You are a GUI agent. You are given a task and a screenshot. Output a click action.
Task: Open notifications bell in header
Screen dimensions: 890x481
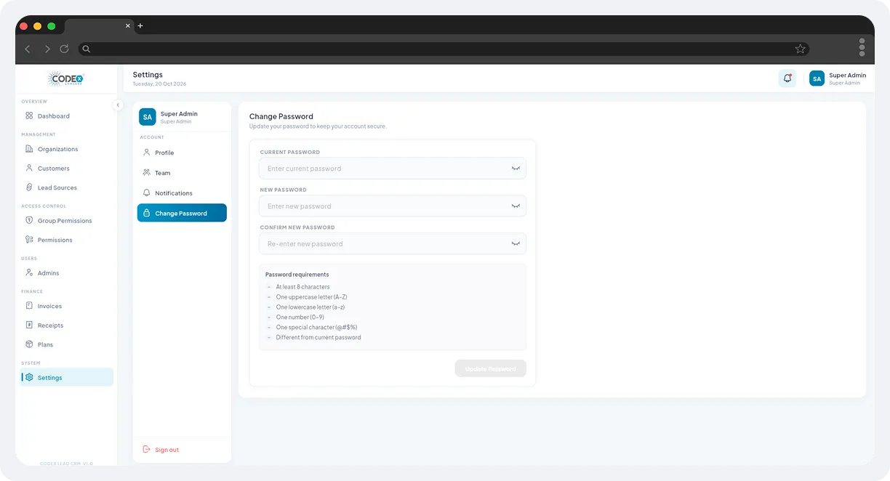787,78
